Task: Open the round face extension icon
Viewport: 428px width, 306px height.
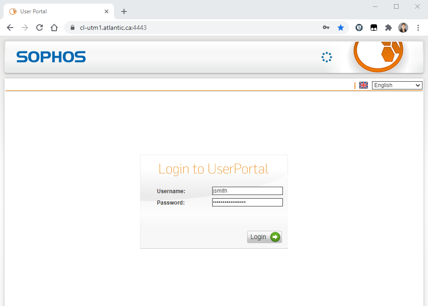Action: pos(359,28)
